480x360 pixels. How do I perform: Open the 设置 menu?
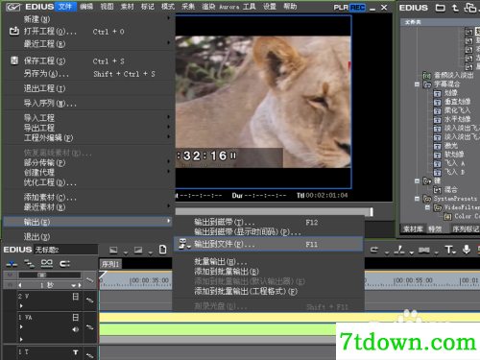[270, 7]
